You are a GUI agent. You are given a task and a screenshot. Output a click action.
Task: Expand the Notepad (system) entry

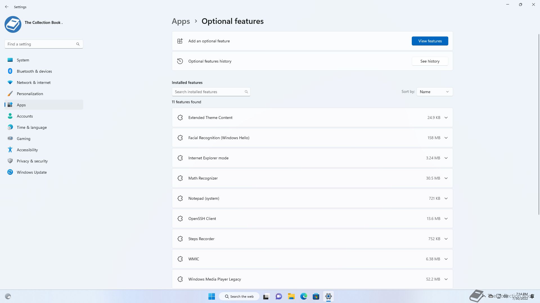click(x=446, y=198)
